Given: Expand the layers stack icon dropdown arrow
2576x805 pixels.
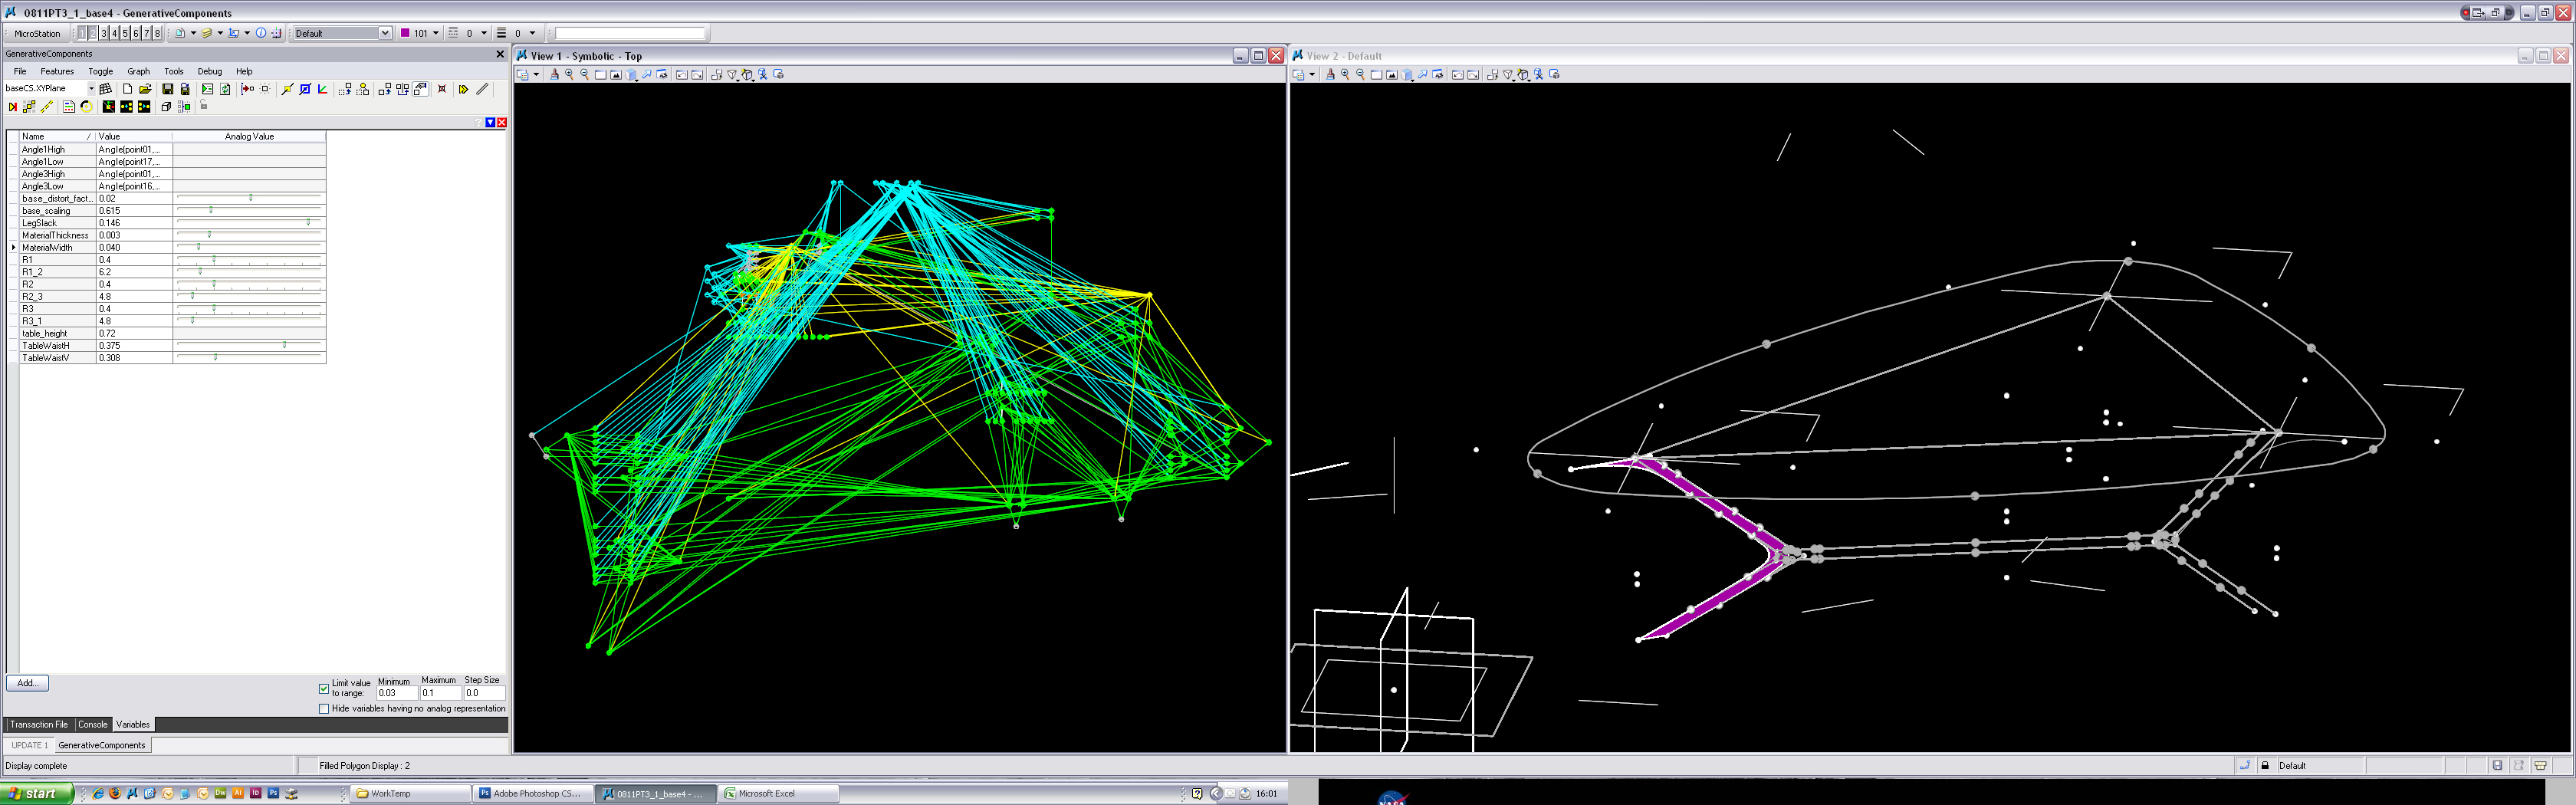Looking at the screenshot, I should pos(220,33).
